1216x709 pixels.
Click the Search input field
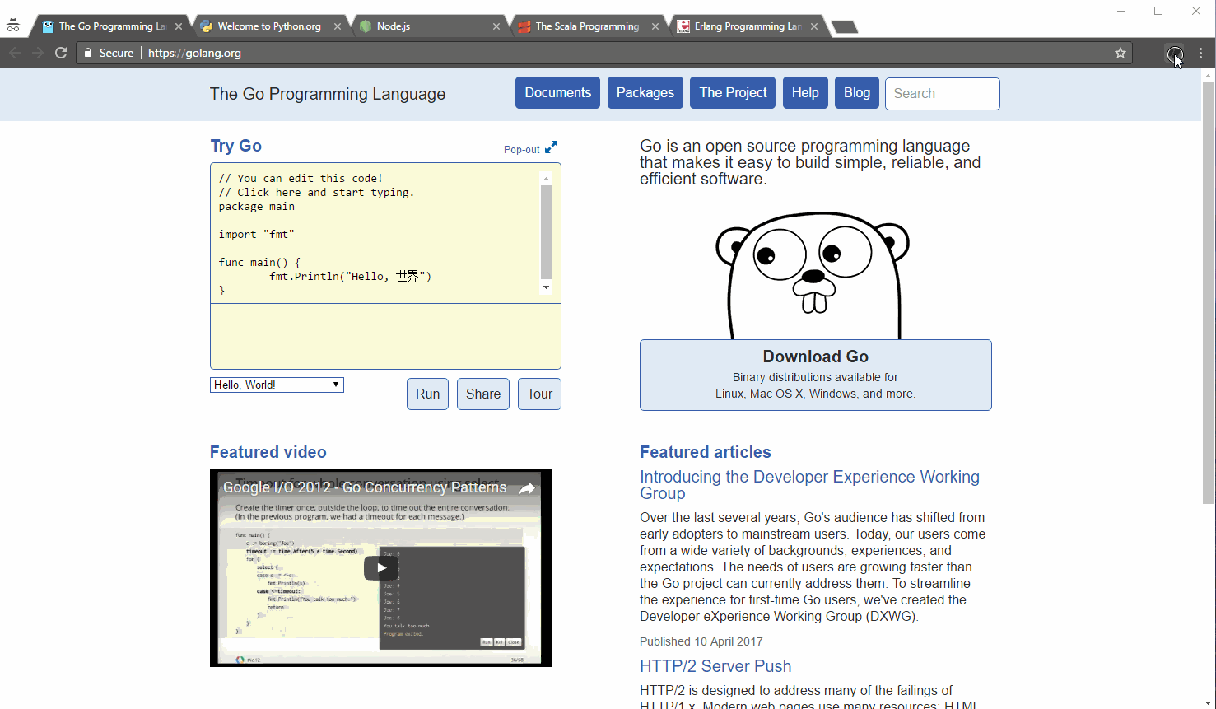(x=943, y=94)
